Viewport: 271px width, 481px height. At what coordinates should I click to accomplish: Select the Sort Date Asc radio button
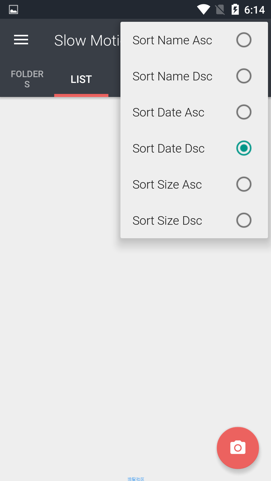[244, 112]
